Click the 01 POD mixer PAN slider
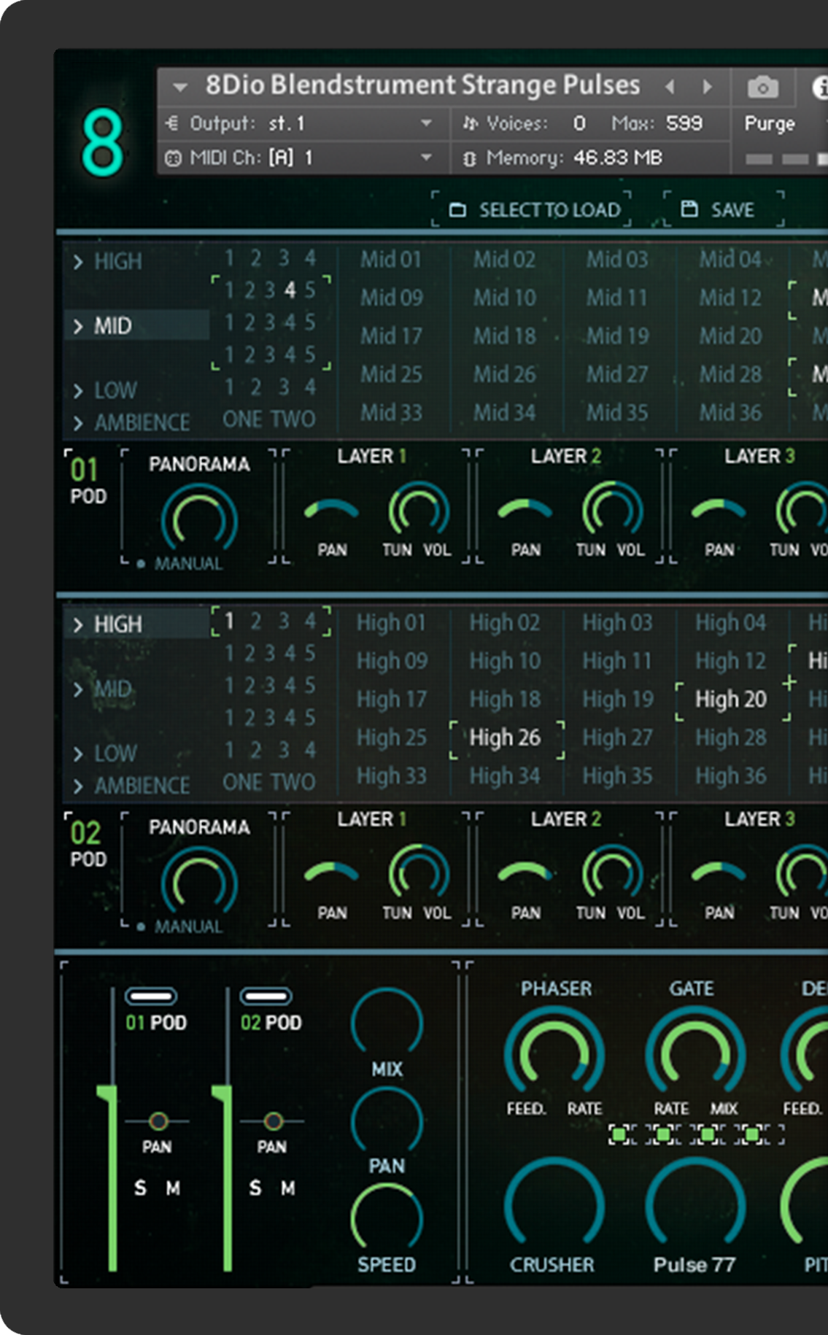 tap(158, 1121)
